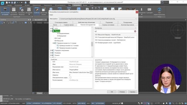The height and width of the screenshot is (105, 187).
Task: Click the redo arrow in quick access toolbar
Action: (x=22, y=2)
